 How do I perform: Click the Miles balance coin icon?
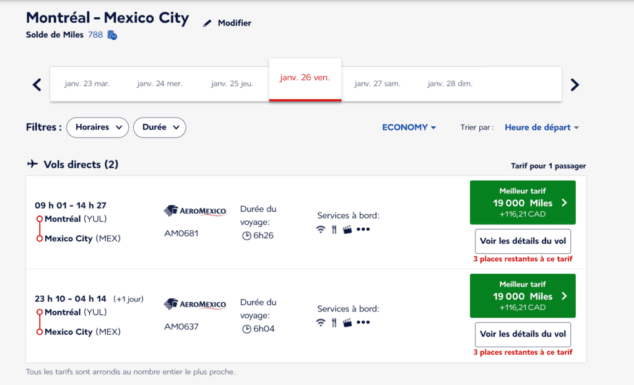click(112, 35)
